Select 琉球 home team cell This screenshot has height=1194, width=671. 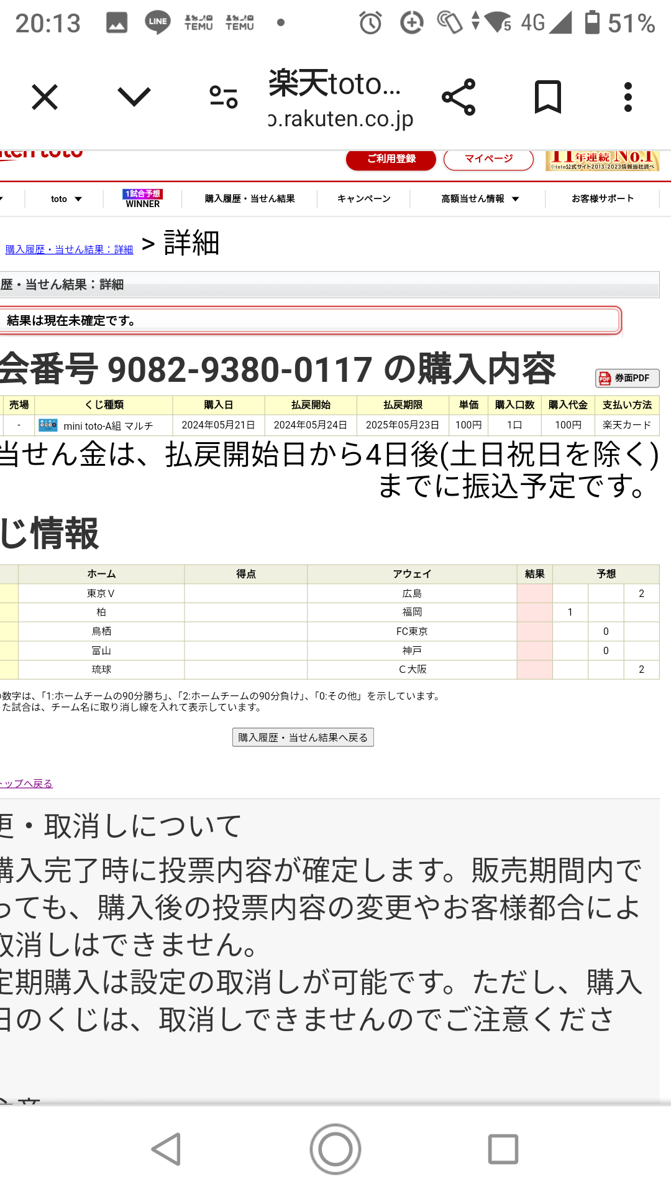click(101, 670)
